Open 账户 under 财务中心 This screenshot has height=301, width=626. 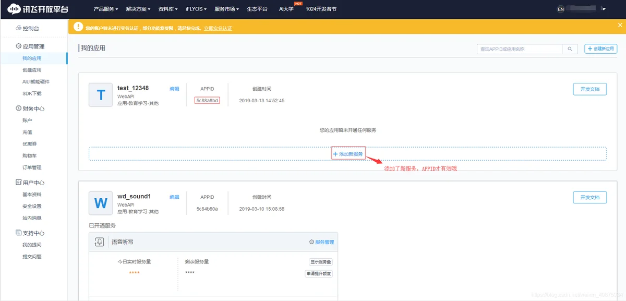(27, 121)
